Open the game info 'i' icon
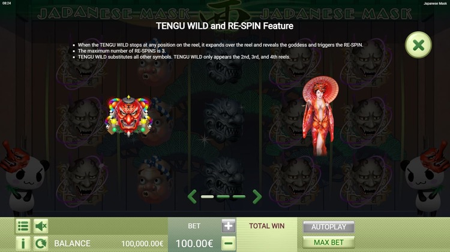 (x=23, y=244)
